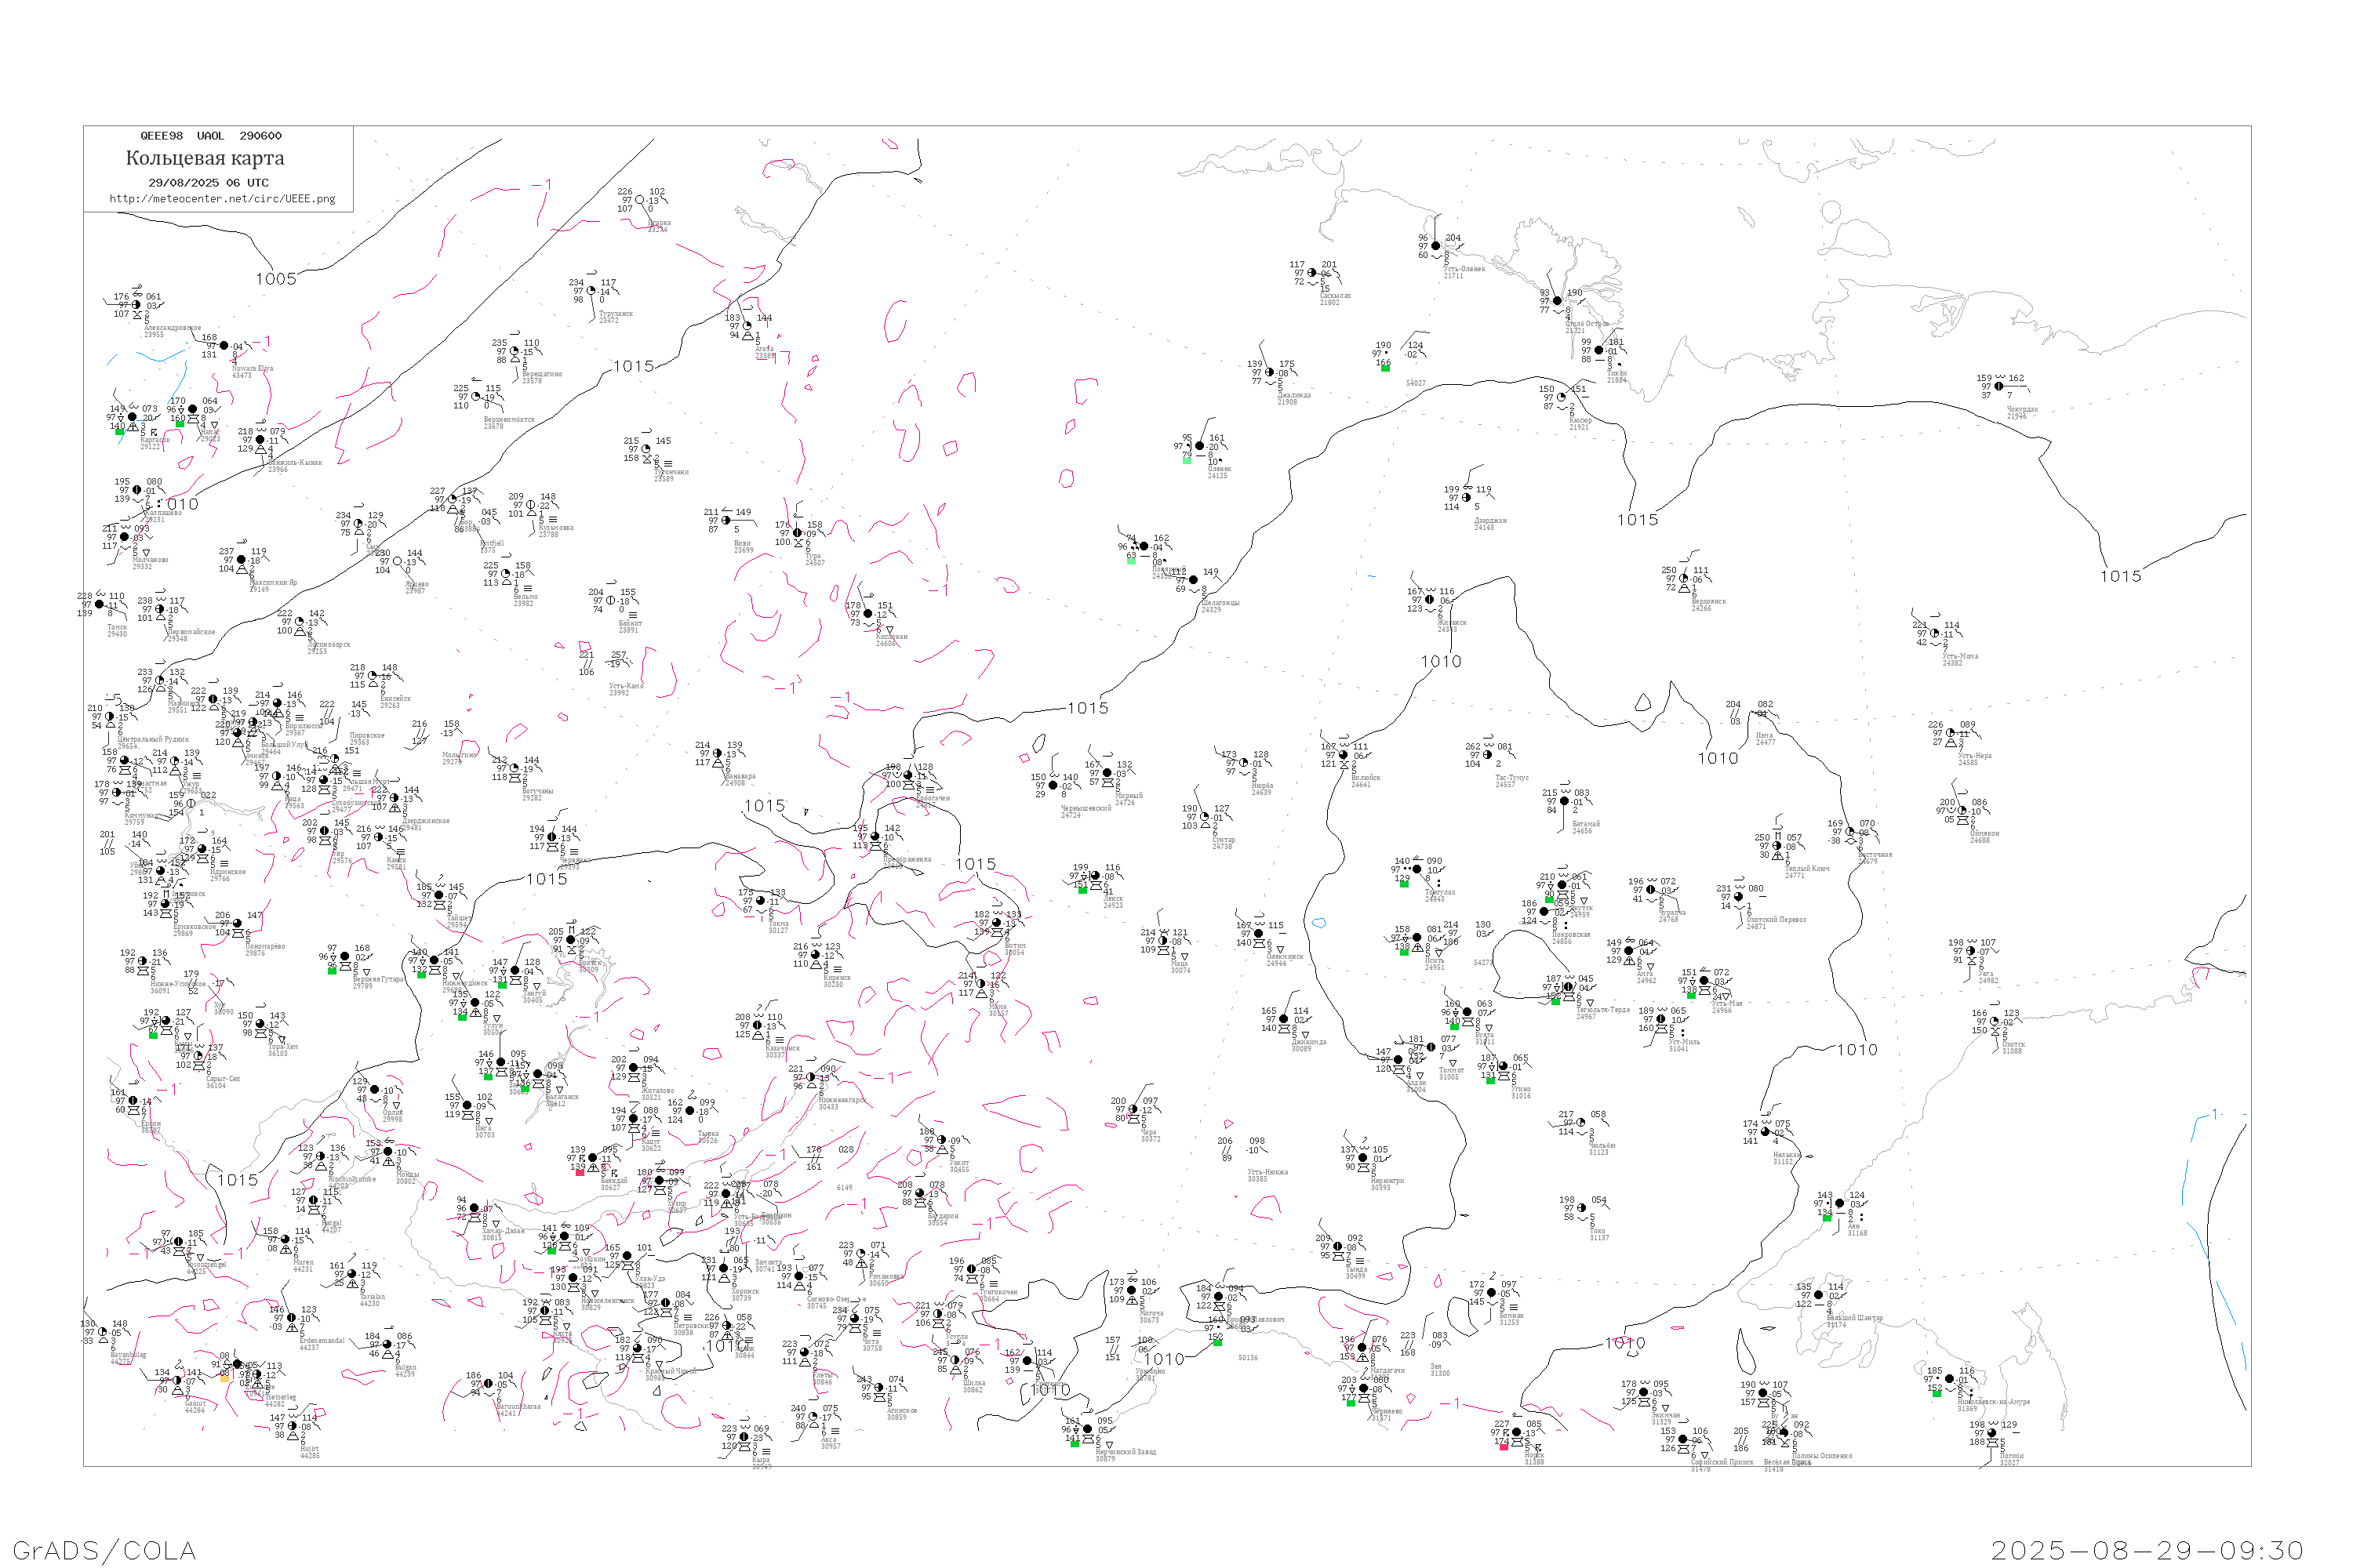2353x1568 pixels.
Task: Click the 'Кольцевая карта' map title
Action: click(x=204, y=158)
